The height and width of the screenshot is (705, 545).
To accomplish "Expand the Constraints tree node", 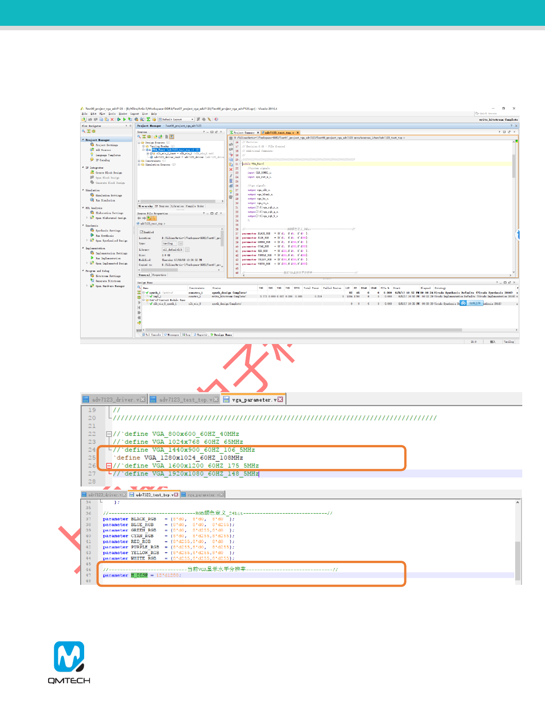I will pyautogui.click(x=139, y=161).
